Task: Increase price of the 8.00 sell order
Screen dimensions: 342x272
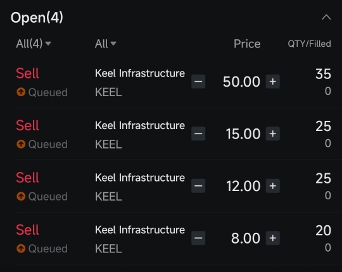Action: coord(272,238)
